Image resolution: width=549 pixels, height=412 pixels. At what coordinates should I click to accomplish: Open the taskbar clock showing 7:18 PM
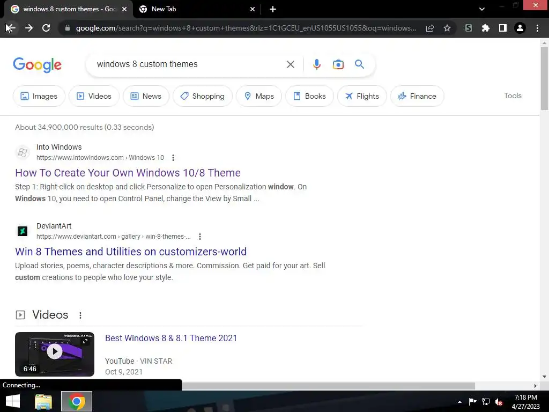point(525,402)
